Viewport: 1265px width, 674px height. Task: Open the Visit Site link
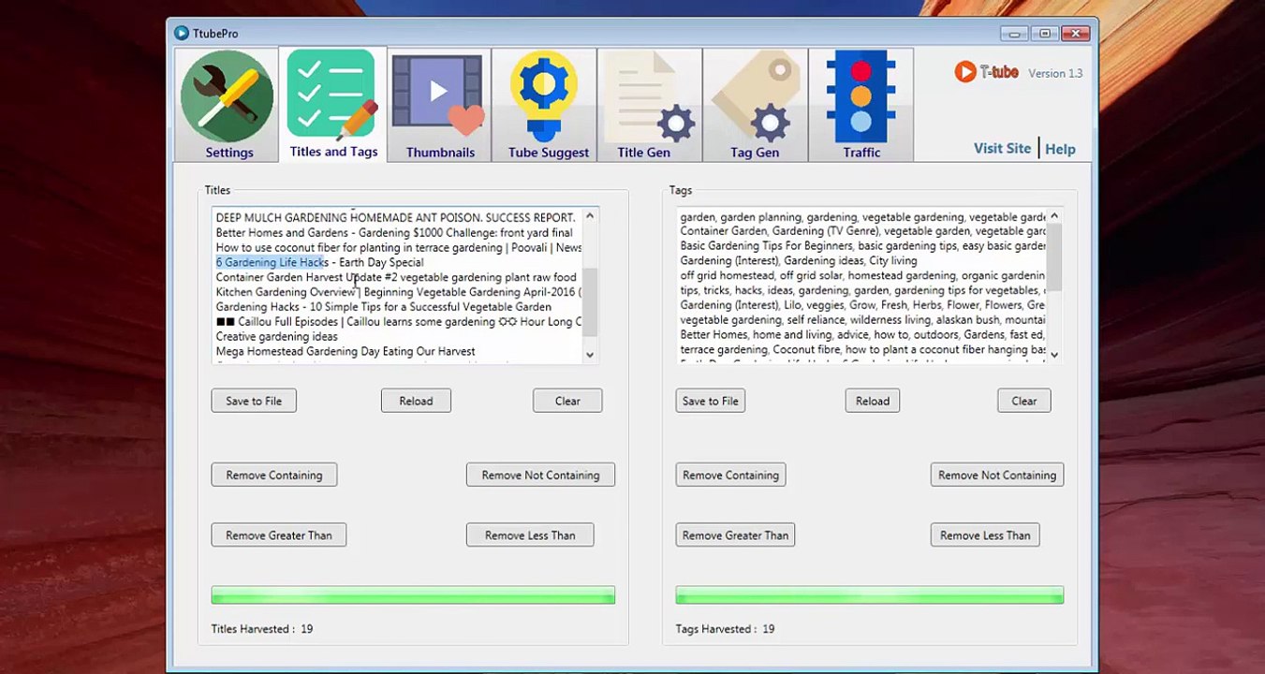coord(1002,148)
